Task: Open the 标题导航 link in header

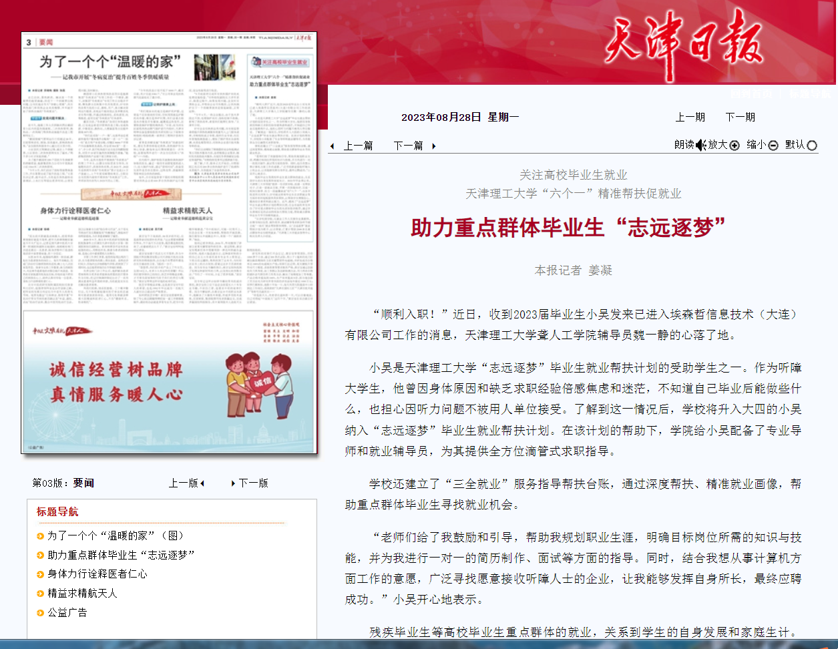Action: click(809, 94)
